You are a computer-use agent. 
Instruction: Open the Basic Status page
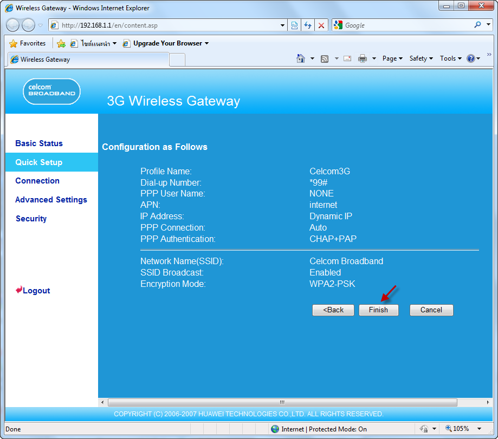click(39, 143)
